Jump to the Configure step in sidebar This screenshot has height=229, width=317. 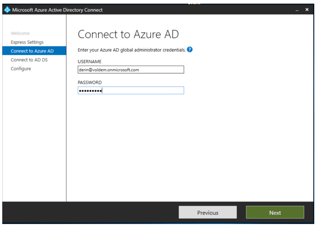tap(21, 69)
